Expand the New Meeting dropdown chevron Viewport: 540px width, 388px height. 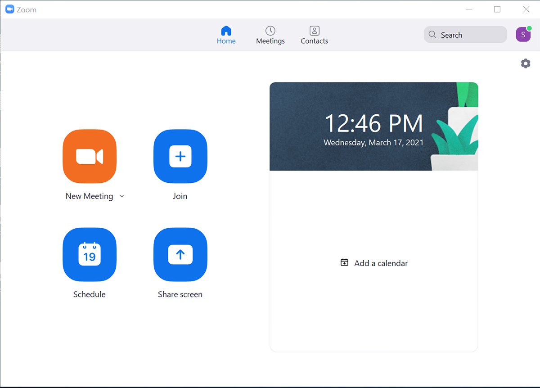[121, 196]
